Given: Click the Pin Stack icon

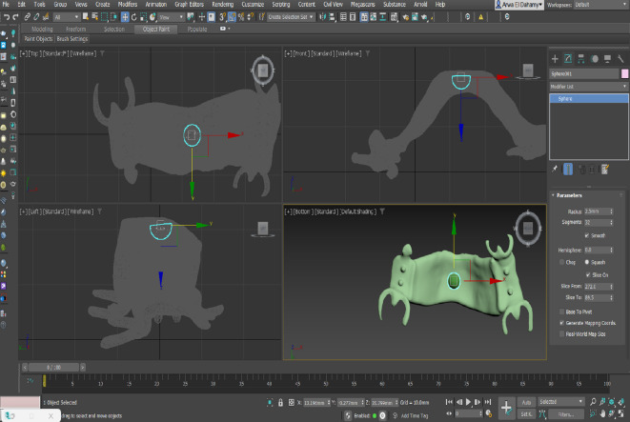Looking at the screenshot, I should click(556, 169).
